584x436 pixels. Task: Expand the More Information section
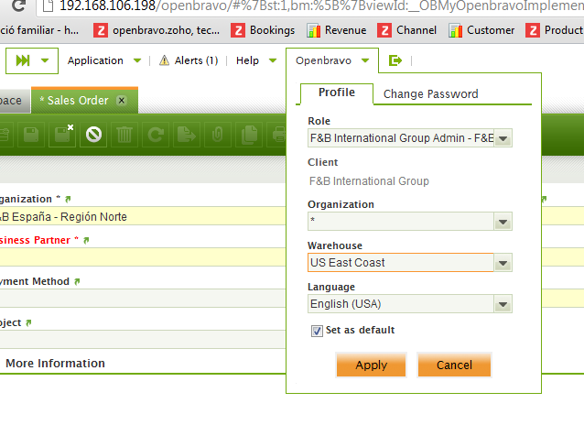click(55, 364)
